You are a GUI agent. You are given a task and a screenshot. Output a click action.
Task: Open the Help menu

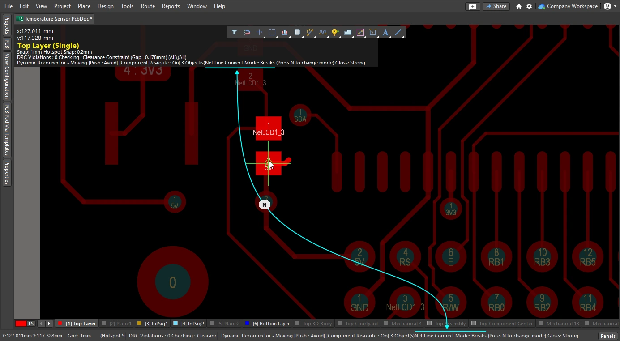click(x=219, y=6)
